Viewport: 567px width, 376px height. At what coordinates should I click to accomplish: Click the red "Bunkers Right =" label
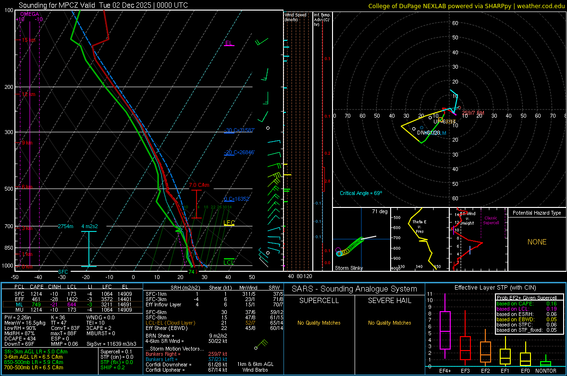pos(163,354)
